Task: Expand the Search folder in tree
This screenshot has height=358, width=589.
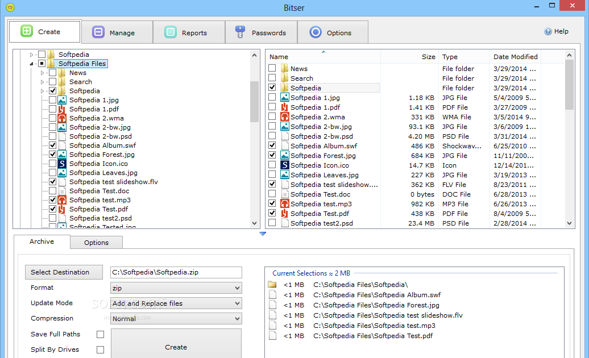Action: (x=43, y=82)
